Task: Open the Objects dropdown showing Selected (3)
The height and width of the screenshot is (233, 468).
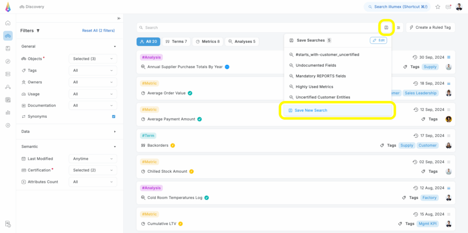Action: 93,59
